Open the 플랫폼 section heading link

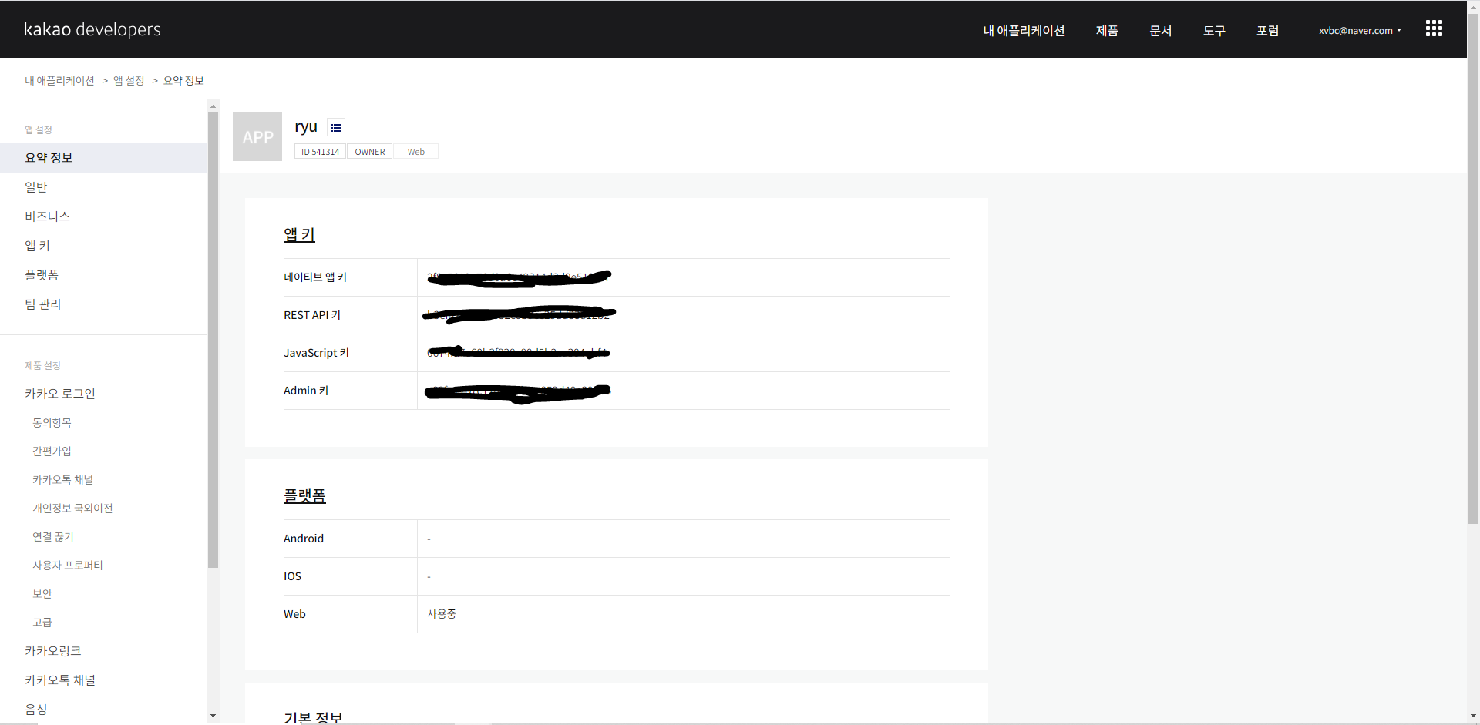(x=304, y=495)
